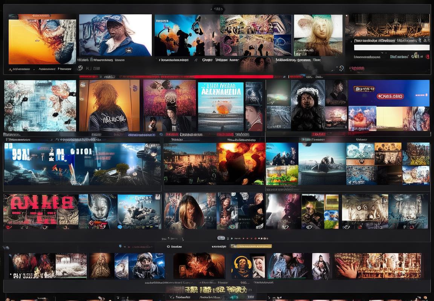Open the white fountain thumbnail in the bottom row

click(x=71, y=266)
